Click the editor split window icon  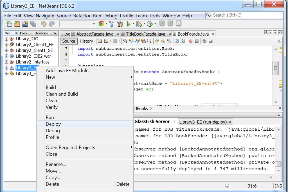[x=280, y=41]
